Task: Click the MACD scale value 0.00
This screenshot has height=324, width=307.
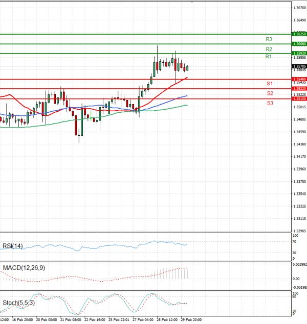Action: 296,279
